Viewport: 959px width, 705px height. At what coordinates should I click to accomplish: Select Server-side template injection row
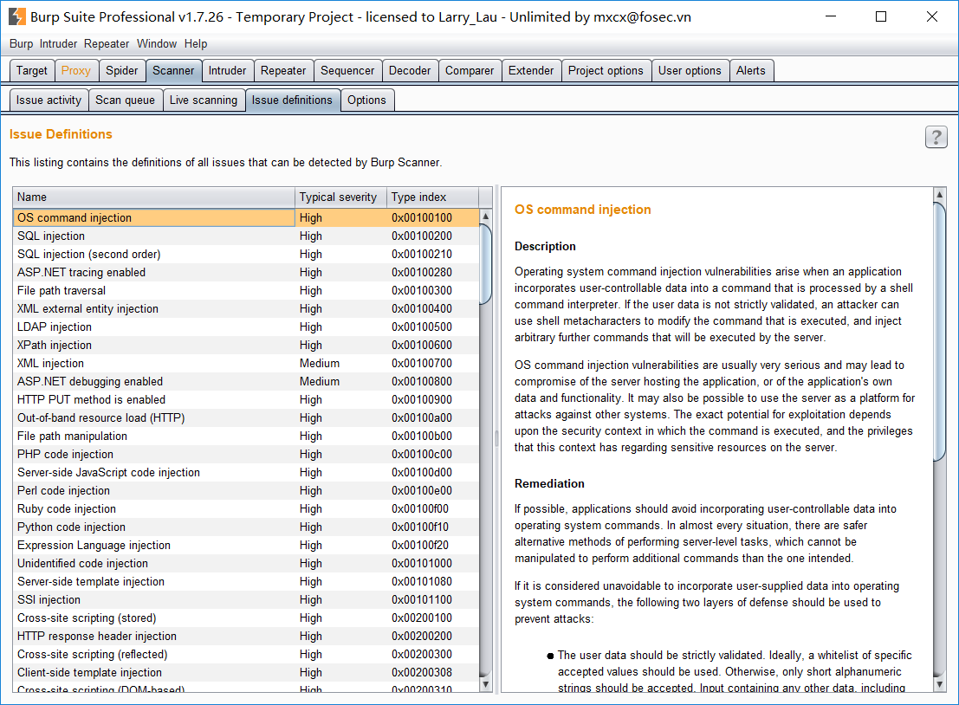pos(246,581)
